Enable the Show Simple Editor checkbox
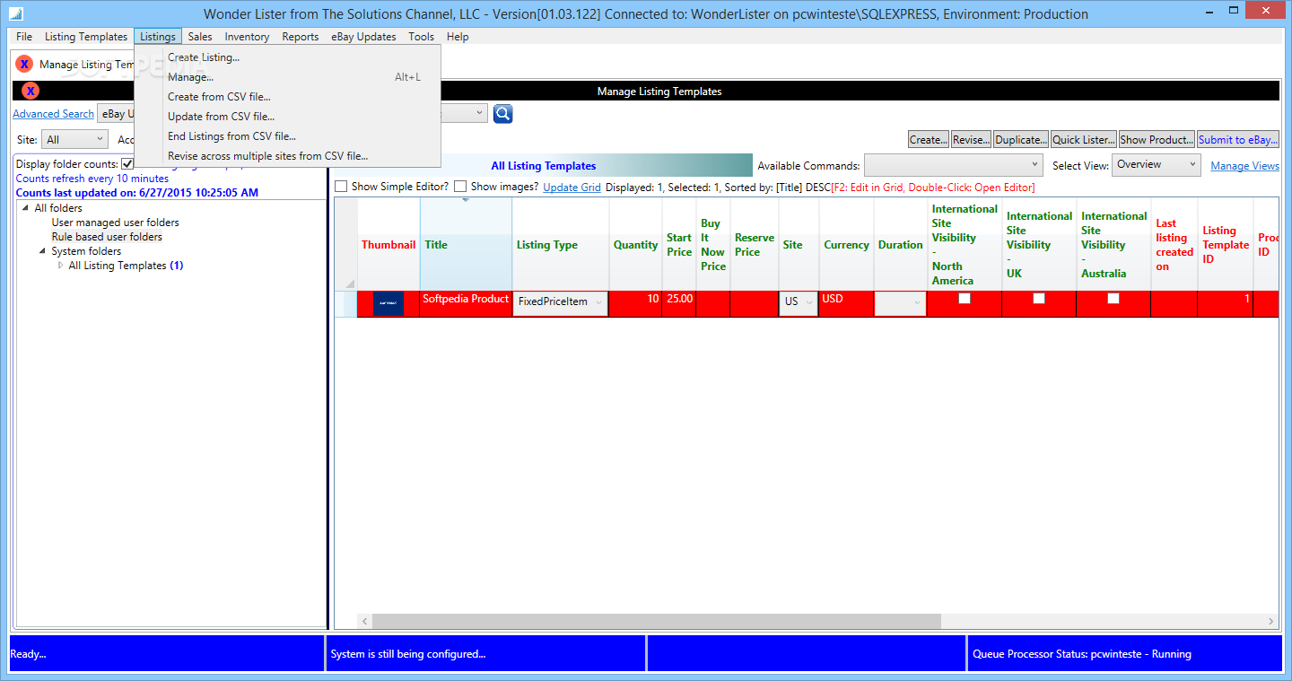Screen dimensions: 1292x681 [341, 187]
